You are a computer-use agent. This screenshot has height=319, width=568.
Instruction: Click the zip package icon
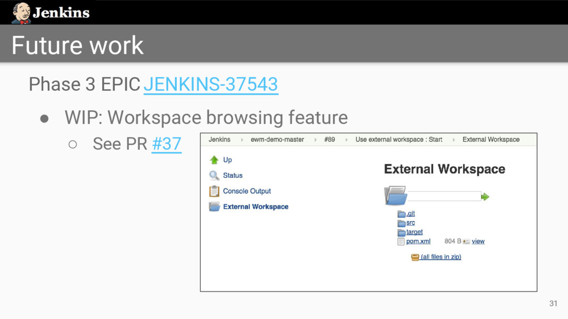click(x=415, y=257)
